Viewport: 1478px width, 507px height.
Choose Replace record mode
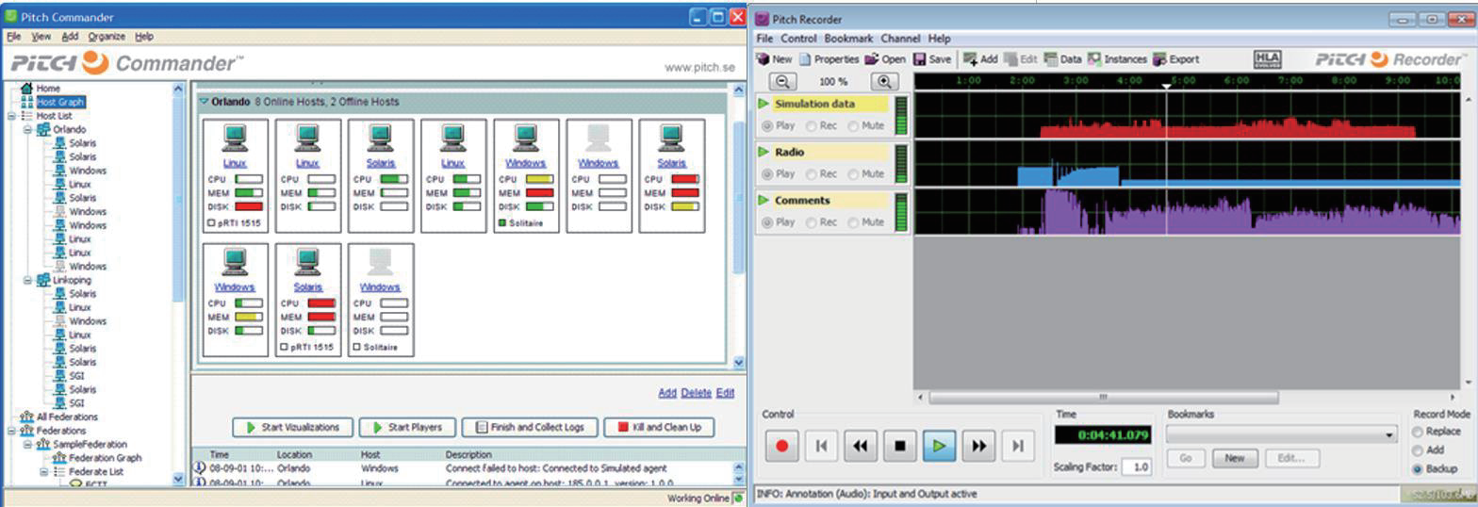pyautogui.click(x=1417, y=432)
